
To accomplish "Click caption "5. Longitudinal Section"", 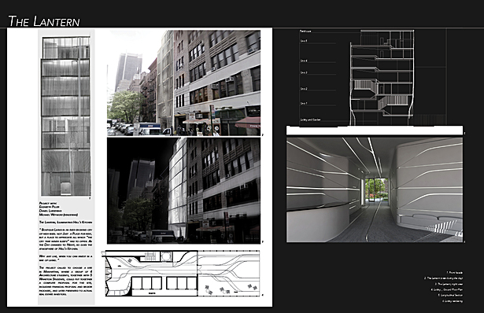I will point(450,295).
